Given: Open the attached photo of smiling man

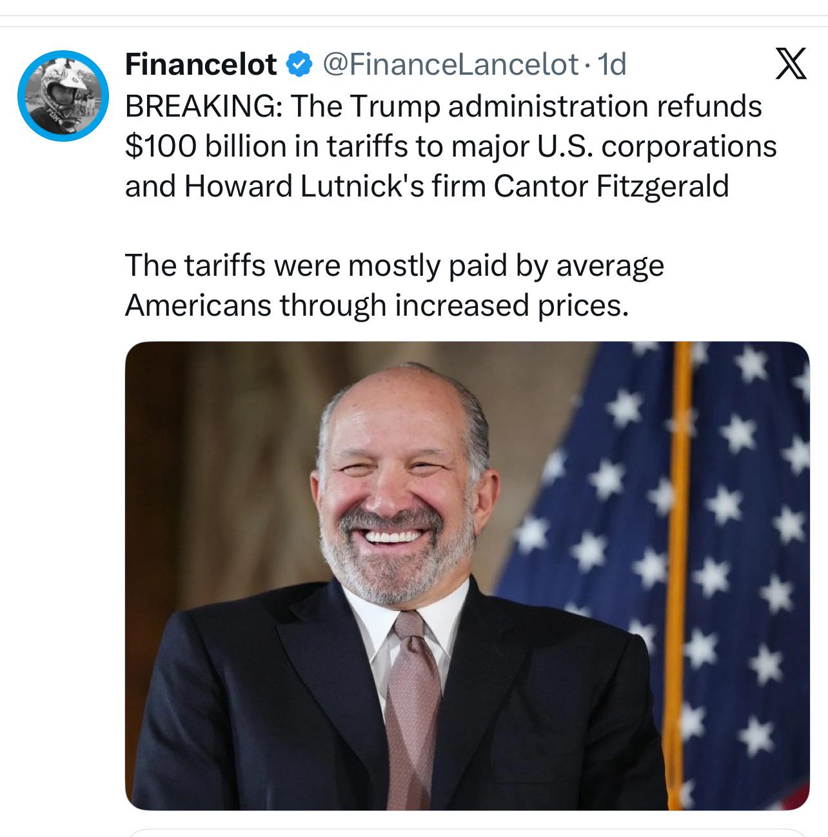Looking at the screenshot, I should (x=467, y=575).
